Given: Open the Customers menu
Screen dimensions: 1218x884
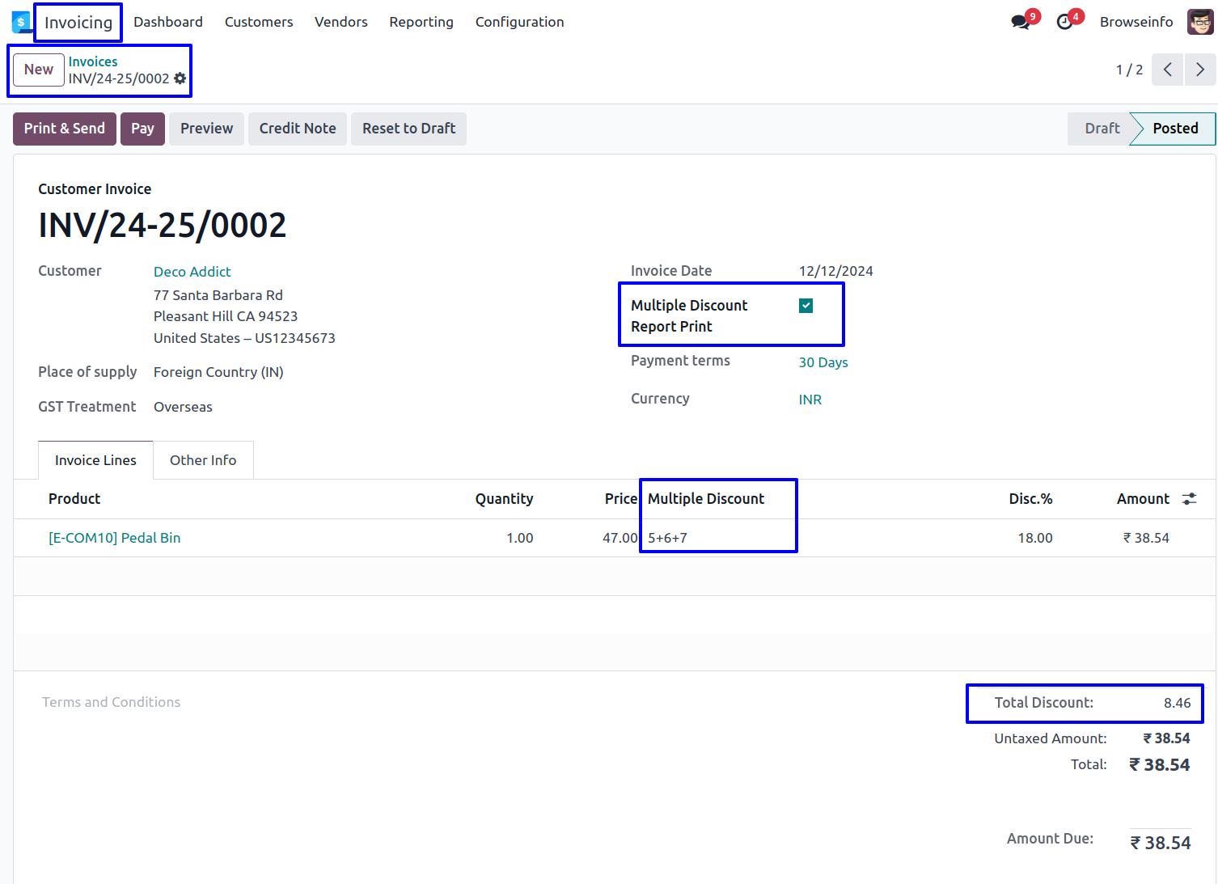Looking at the screenshot, I should (258, 22).
